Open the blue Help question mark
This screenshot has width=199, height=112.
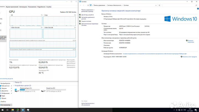[198, 9]
